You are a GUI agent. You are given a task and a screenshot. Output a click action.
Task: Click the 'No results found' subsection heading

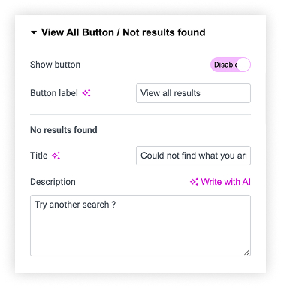pos(64,130)
